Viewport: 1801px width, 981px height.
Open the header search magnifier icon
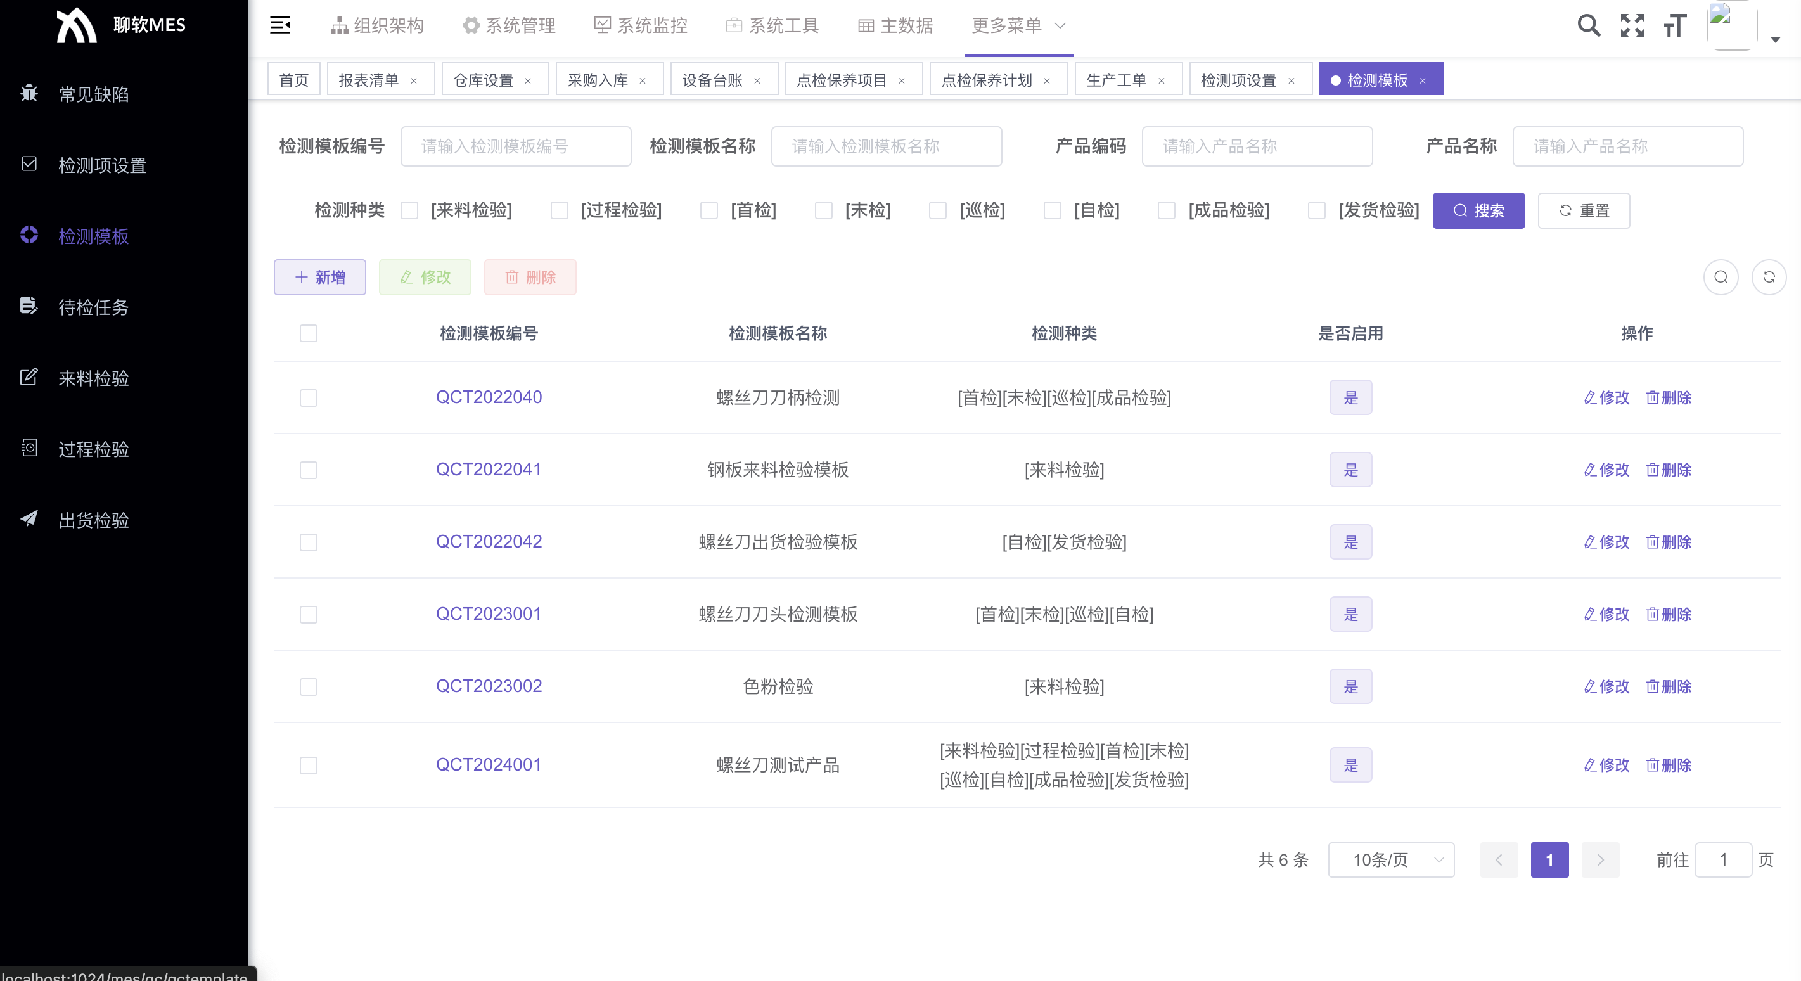[1589, 25]
